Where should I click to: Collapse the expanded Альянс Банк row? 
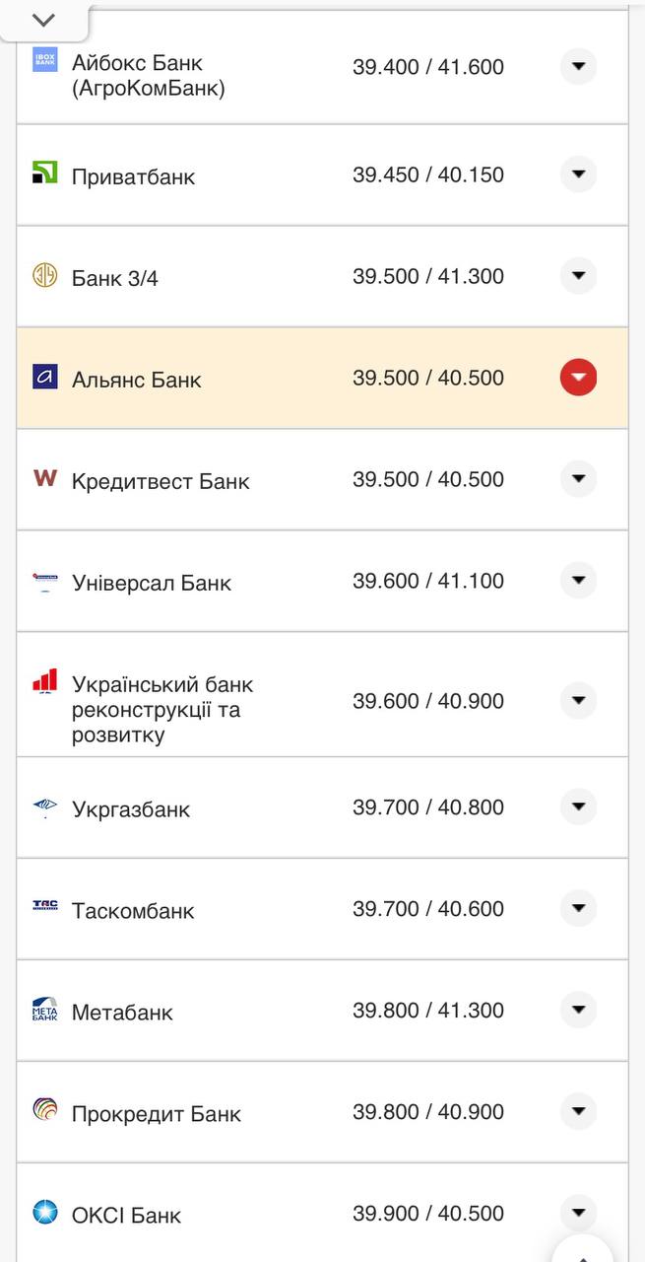pyautogui.click(x=578, y=376)
